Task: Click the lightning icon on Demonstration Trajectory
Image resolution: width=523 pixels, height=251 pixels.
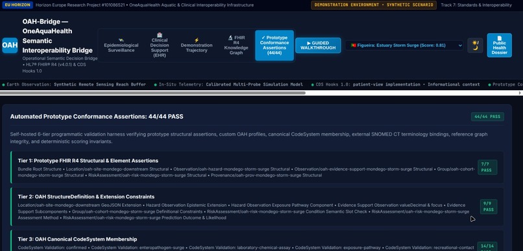Action: pyautogui.click(x=197, y=40)
